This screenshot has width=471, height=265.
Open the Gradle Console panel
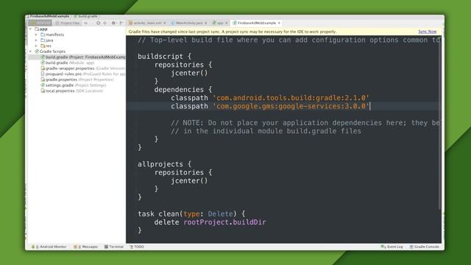[x=424, y=247]
